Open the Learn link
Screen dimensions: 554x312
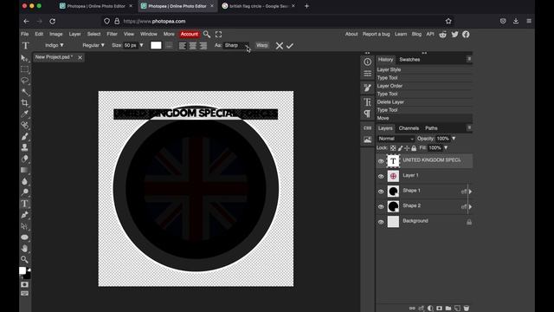click(401, 34)
